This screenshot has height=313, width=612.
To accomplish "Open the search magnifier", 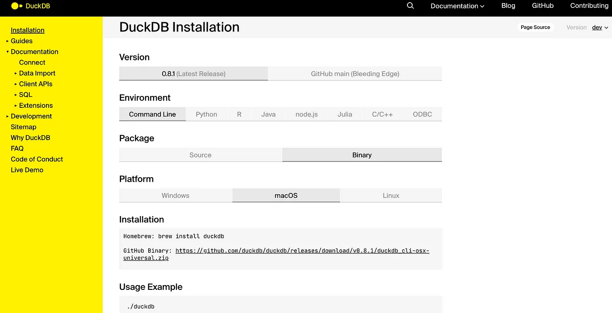I will 410,6.
